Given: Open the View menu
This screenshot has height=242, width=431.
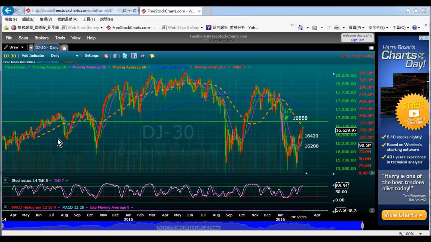Looking at the screenshot, I should coord(76,38).
